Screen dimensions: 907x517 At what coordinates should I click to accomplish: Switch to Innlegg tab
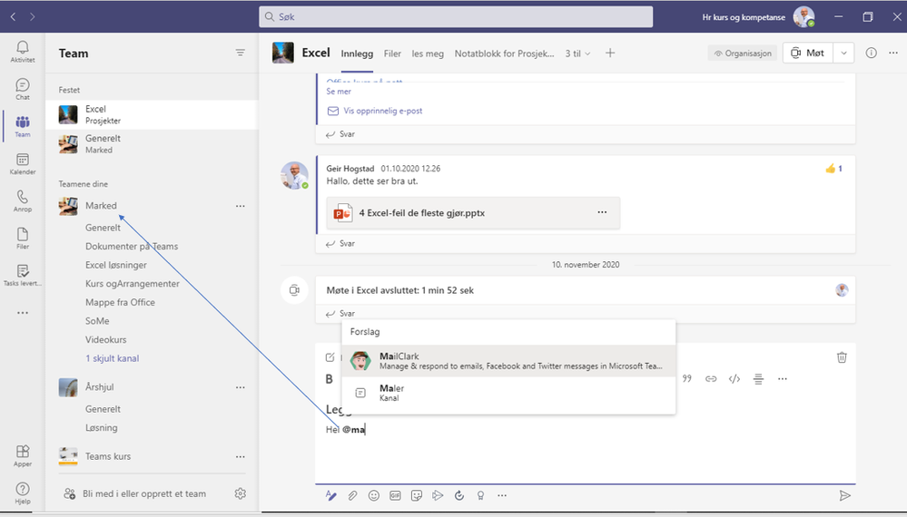pyautogui.click(x=357, y=54)
